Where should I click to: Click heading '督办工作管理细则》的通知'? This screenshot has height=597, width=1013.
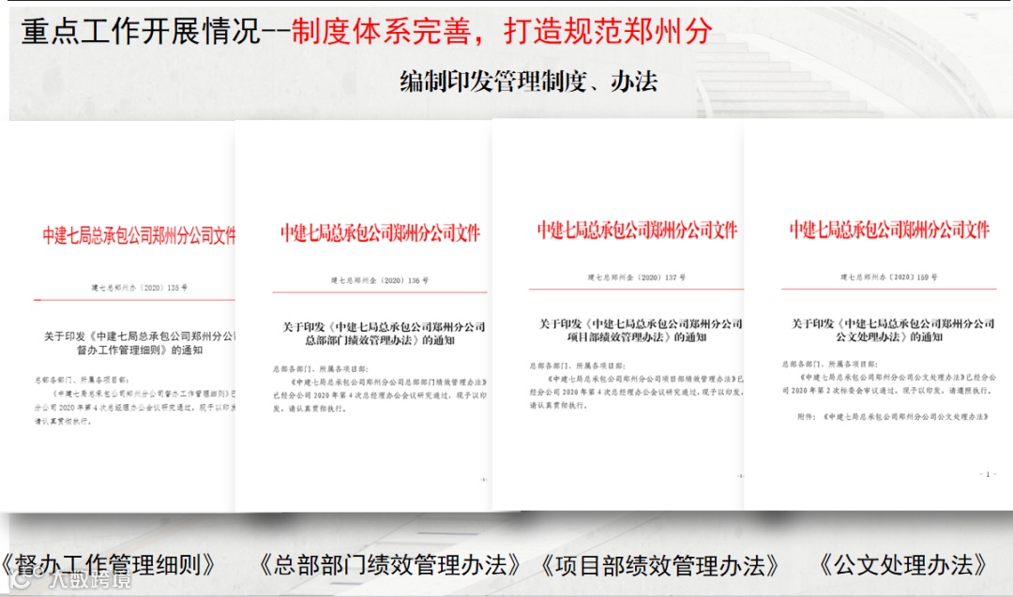(x=140, y=351)
